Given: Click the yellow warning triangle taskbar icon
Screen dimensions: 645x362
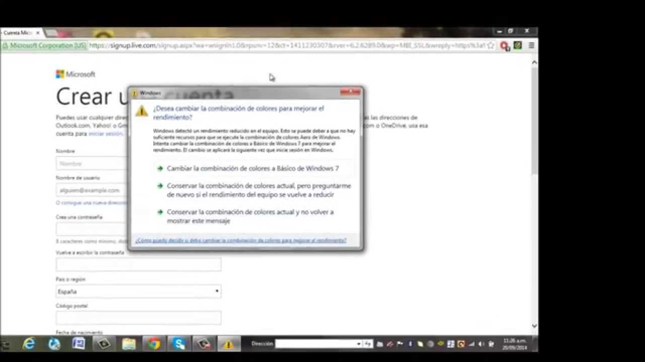Looking at the screenshot, I should point(228,344).
